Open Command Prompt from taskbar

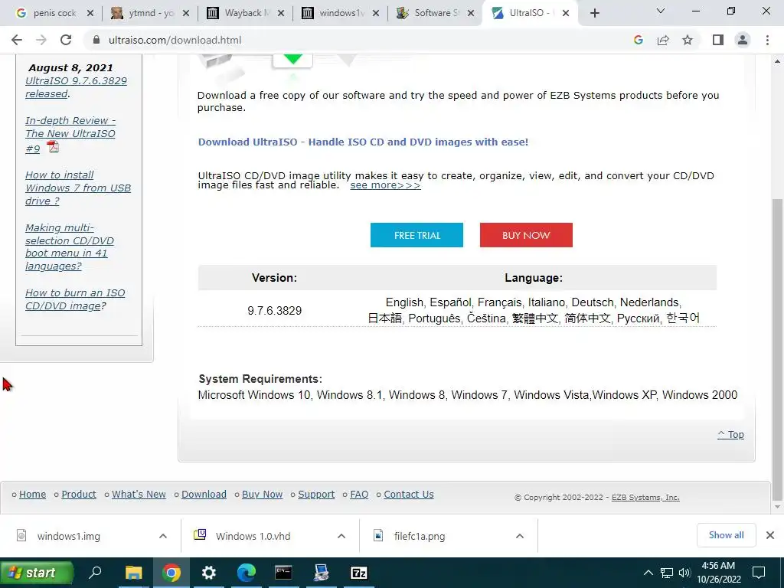pos(283,573)
